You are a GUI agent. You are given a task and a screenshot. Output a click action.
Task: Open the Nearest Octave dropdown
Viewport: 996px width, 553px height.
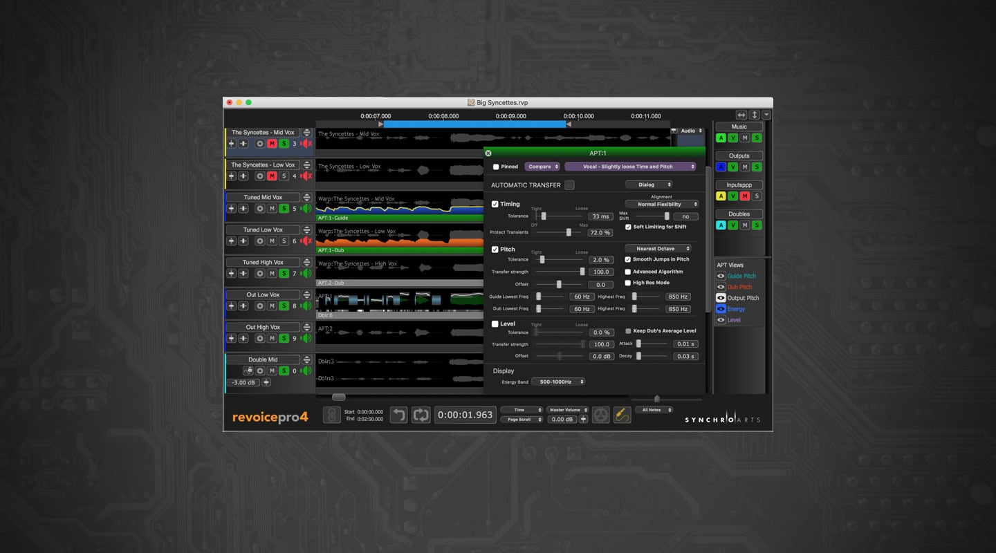tap(658, 248)
